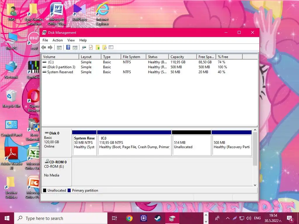Image resolution: width=299 pixels, height=224 pixels.
Task: Open the Action menu
Action: pyautogui.click(x=58, y=40)
